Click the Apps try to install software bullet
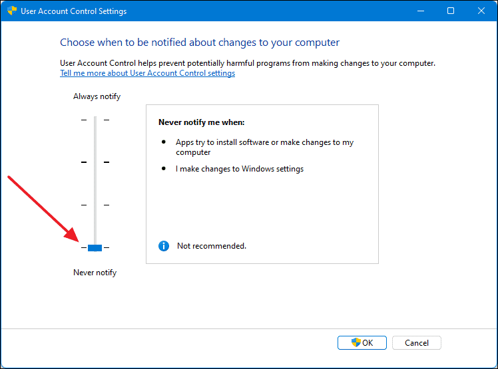 click(264, 147)
